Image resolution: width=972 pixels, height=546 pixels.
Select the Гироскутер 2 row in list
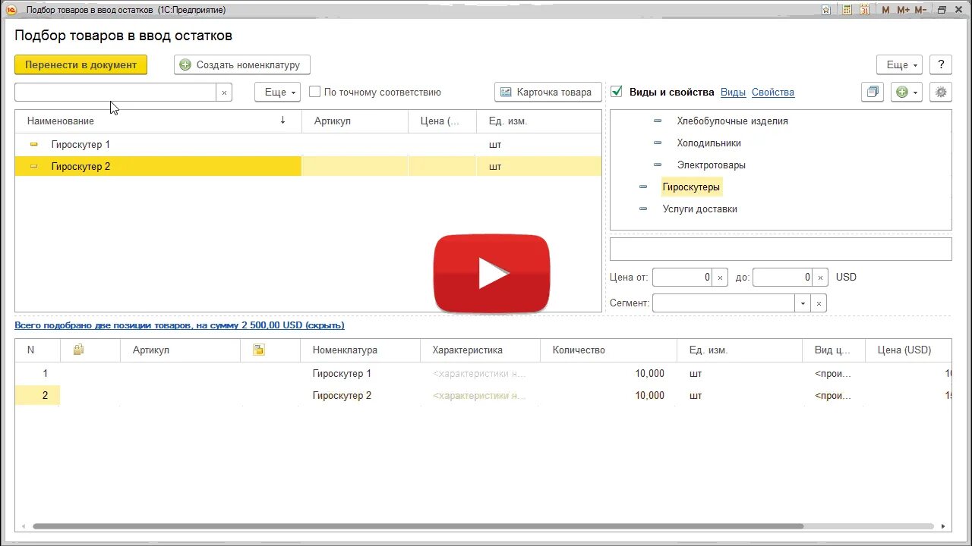point(308,166)
